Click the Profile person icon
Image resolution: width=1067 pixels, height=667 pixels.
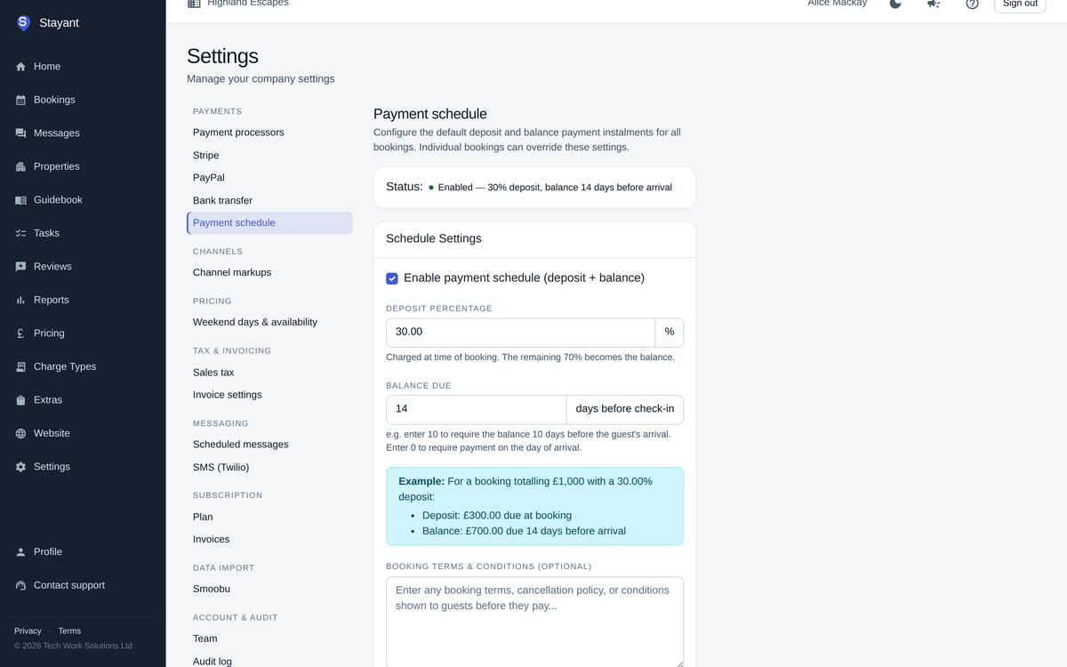pyautogui.click(x=20, y=552)
